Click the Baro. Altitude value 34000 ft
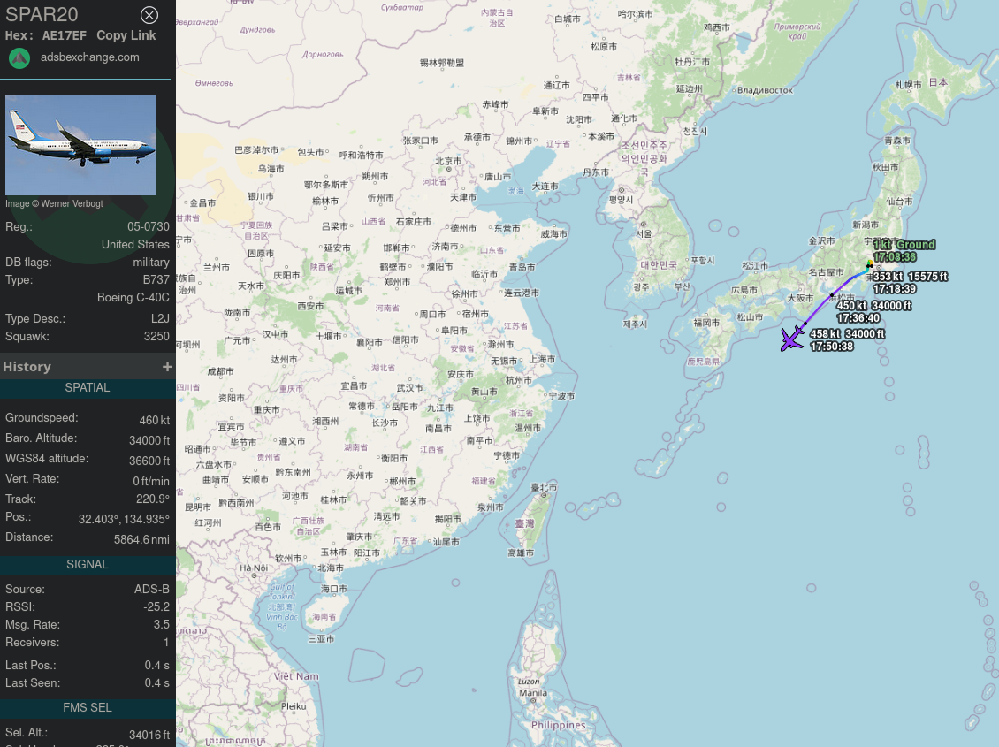999x747 pixels. coord(149,440)
